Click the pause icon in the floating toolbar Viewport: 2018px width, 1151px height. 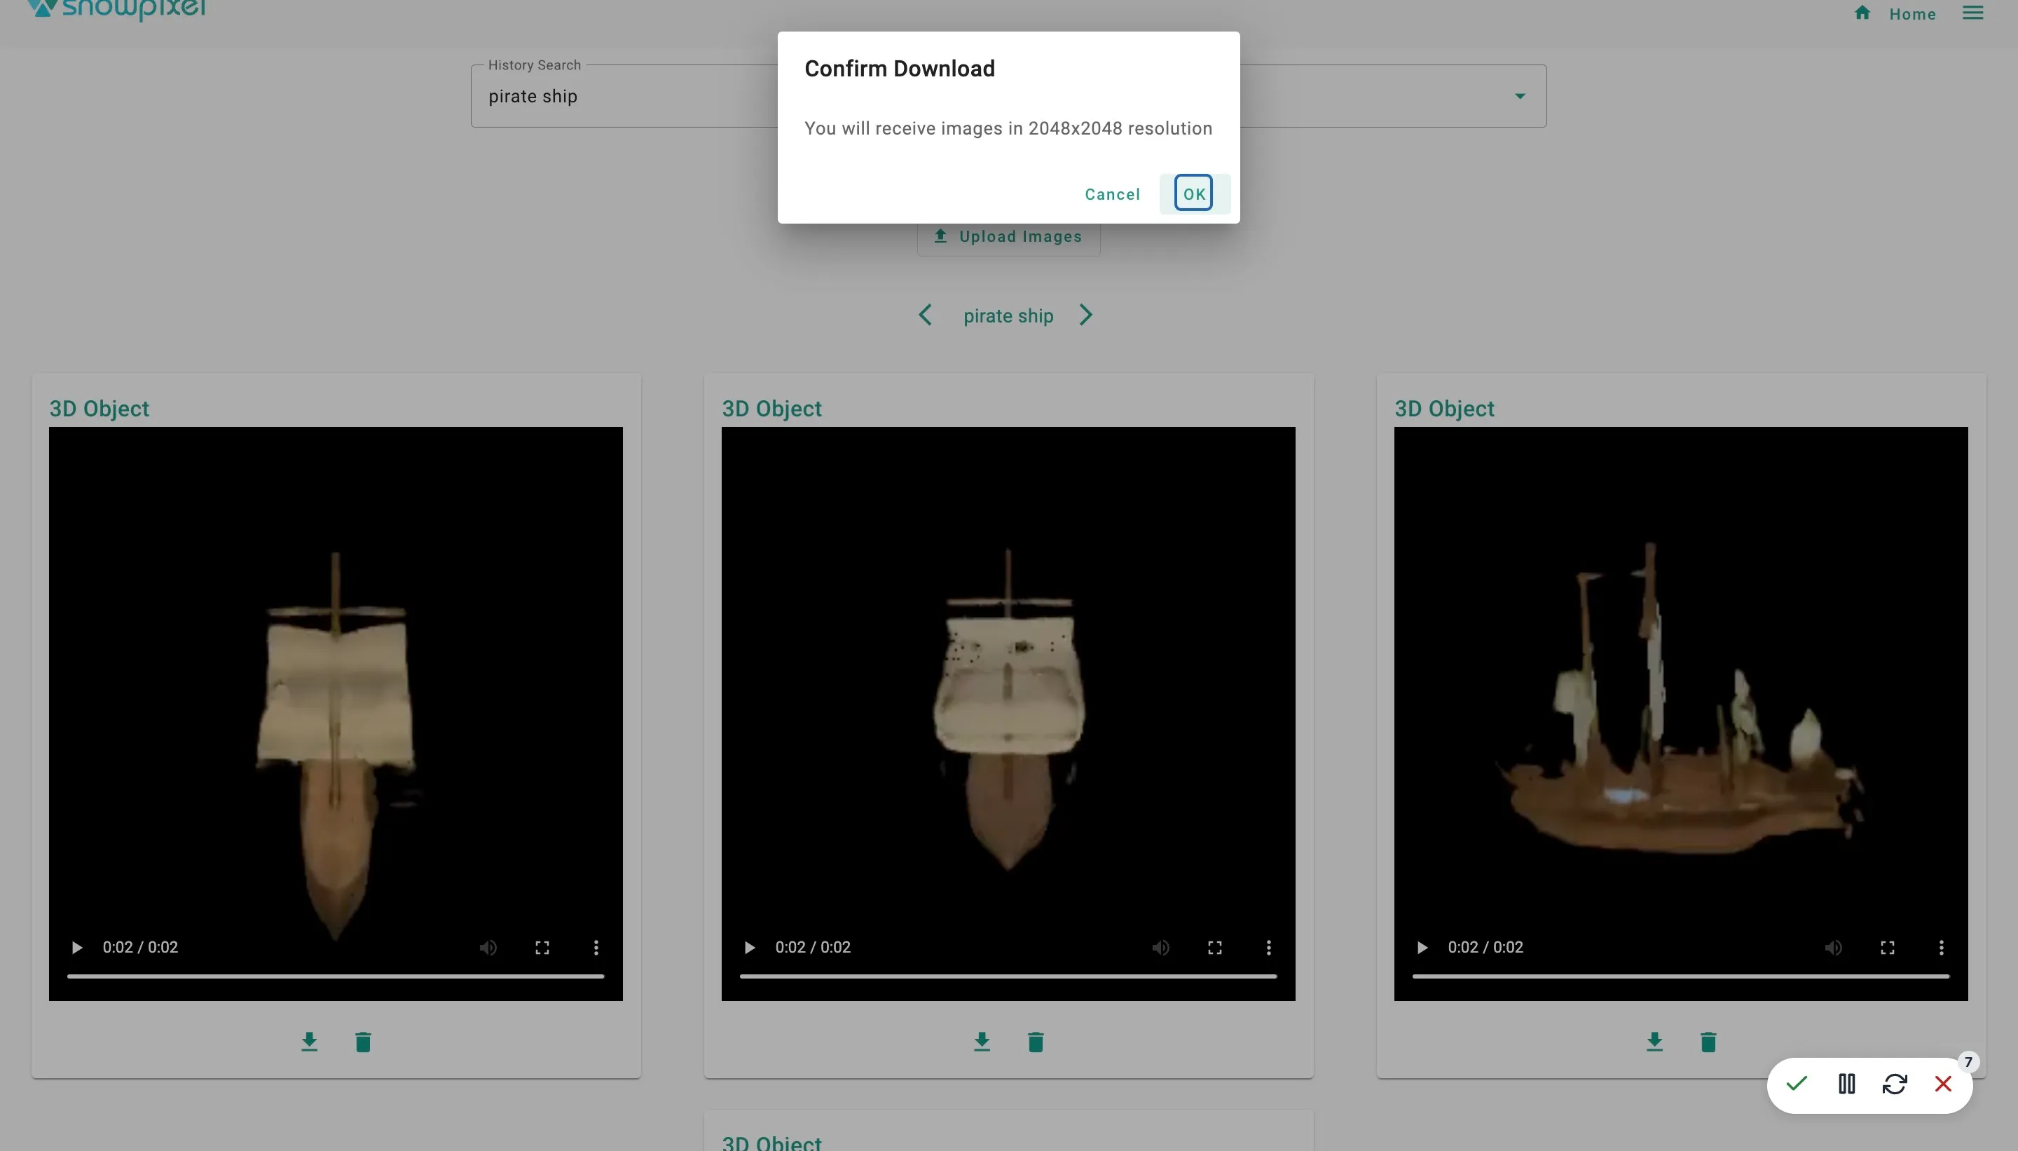[1846, 1084]
